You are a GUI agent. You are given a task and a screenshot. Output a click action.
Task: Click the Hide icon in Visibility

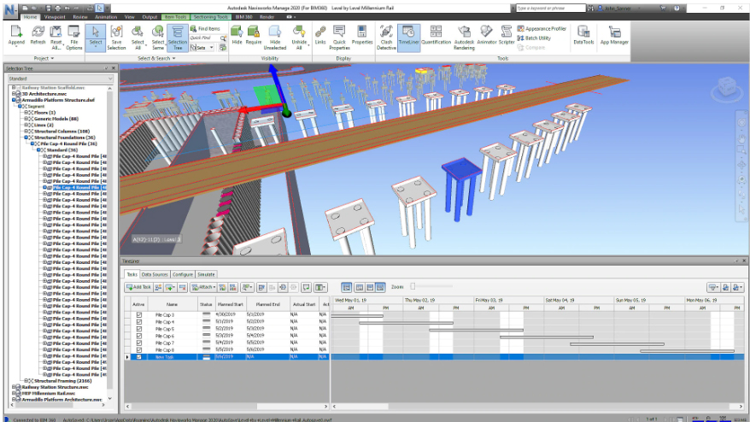(x=237, y=37)
